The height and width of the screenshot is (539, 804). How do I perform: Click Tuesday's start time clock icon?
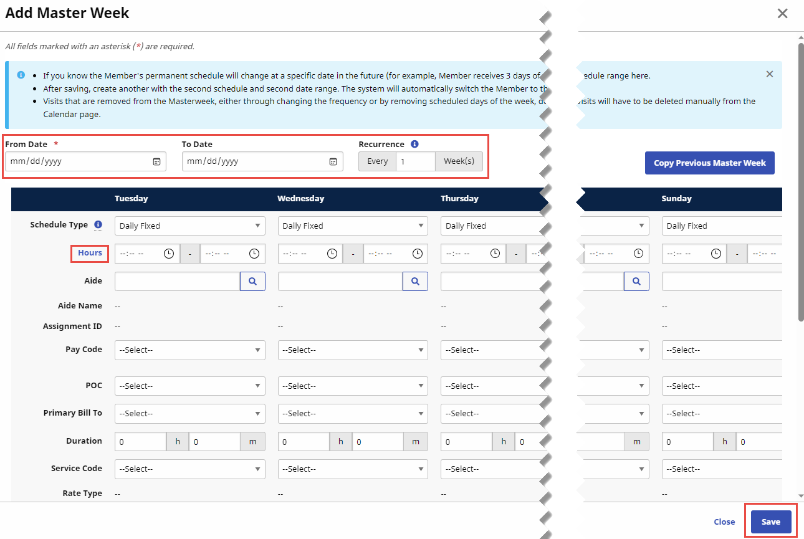pos(168,254)
